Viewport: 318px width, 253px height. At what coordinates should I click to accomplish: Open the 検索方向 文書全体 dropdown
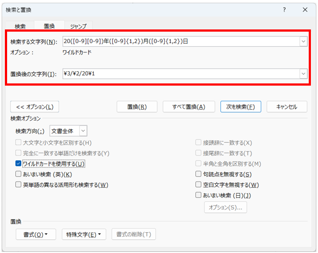click(x=68, y=131)
